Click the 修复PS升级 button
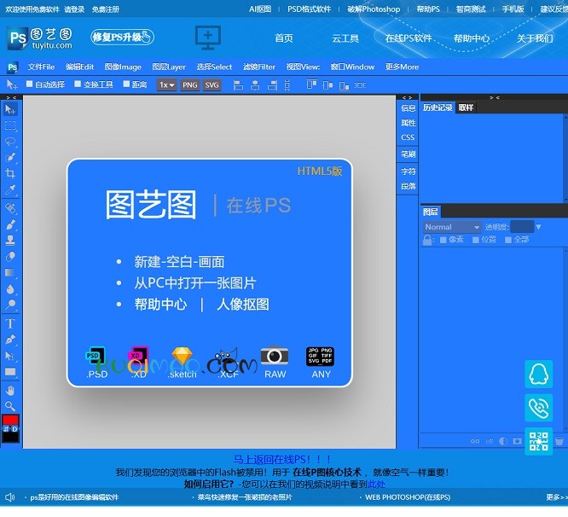 122,37
